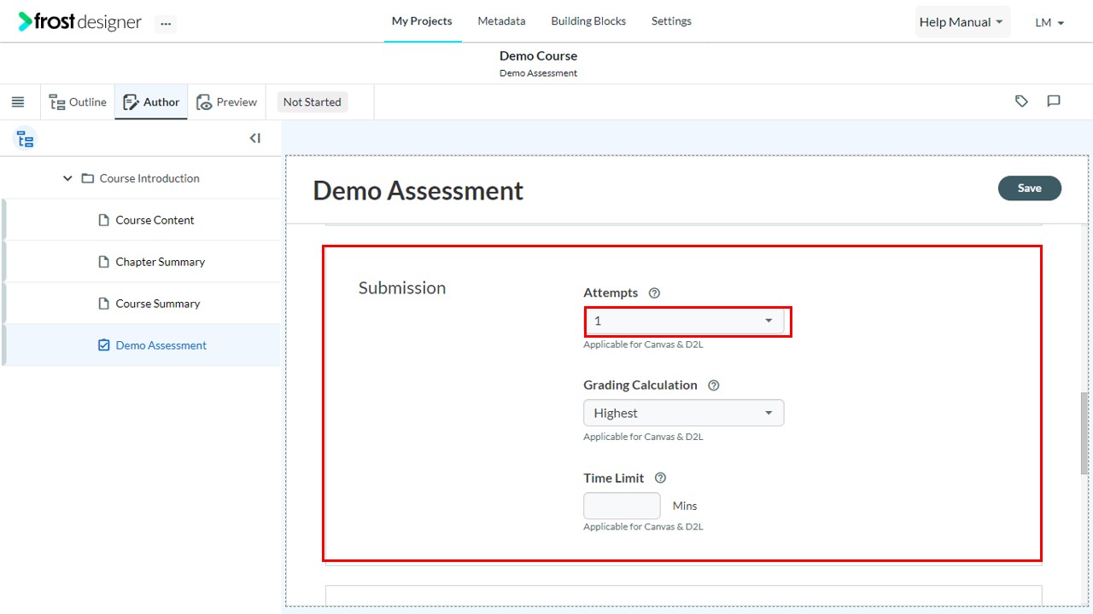Open the Building Blocks tab

coord(588,21)
